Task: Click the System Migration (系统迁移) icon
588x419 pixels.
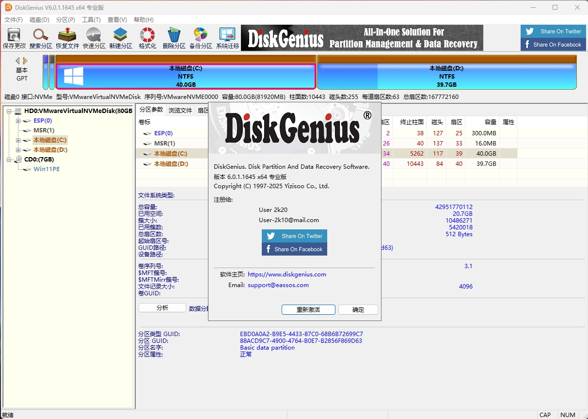Action: [x=227, y=37]
